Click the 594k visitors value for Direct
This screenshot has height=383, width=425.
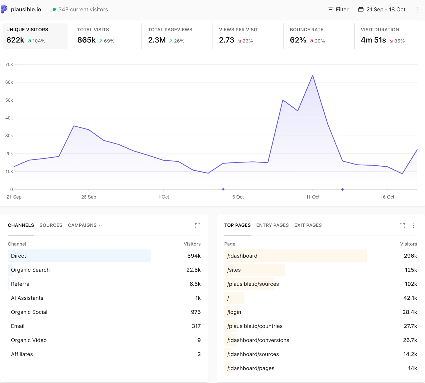point(194,256)
